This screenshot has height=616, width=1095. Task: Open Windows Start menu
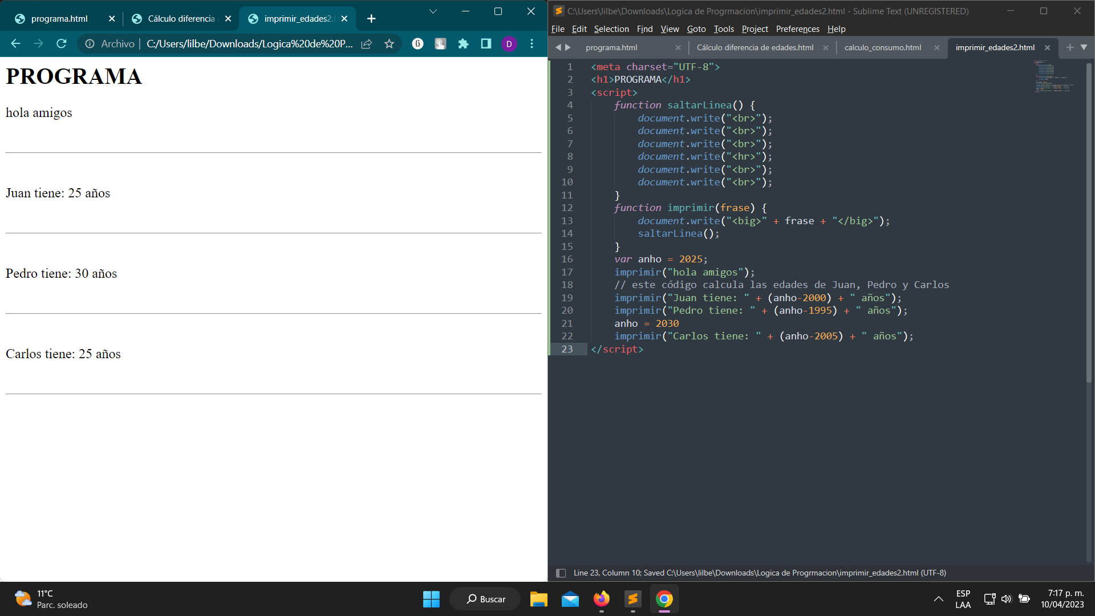click(x=431, y=599)
